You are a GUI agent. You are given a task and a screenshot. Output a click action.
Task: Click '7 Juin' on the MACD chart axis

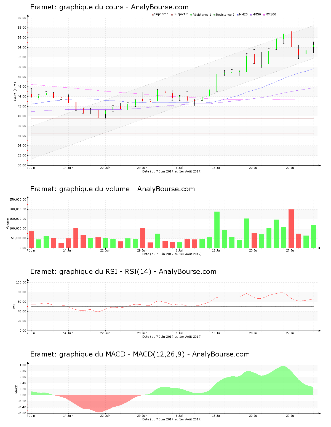31,416
